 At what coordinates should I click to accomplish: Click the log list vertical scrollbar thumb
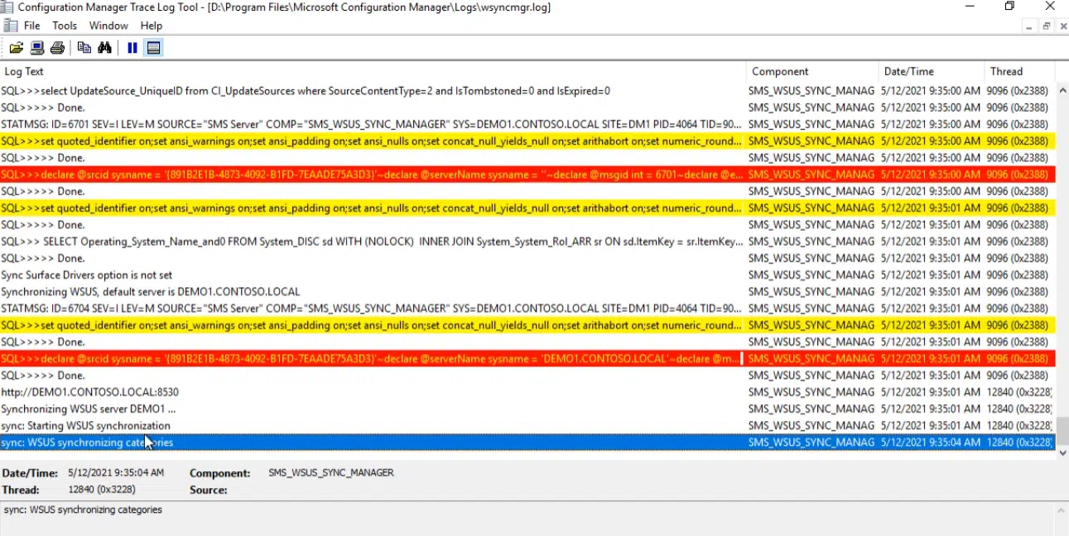(x=1062, y=430)
